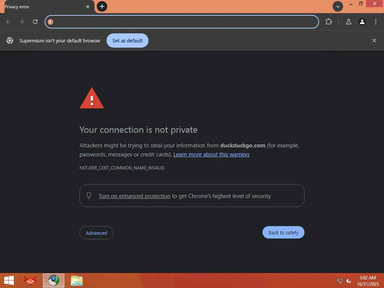Focus the address bar field
This screenshot has width=384, height=288.
(182, 22)
